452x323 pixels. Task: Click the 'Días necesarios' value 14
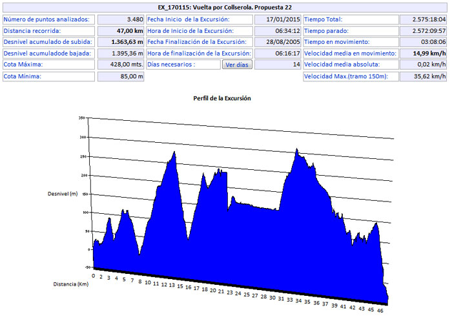point(278,65)
